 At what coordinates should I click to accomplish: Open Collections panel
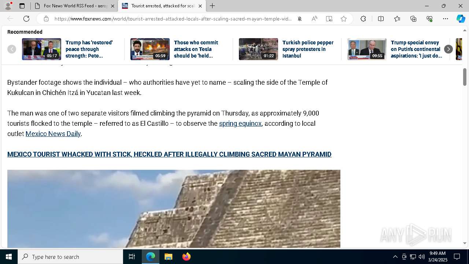(413, 19)
